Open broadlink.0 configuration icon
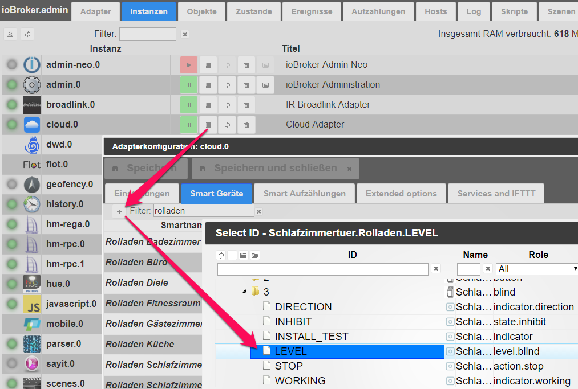The image size is (578, 389). point(208,105)
